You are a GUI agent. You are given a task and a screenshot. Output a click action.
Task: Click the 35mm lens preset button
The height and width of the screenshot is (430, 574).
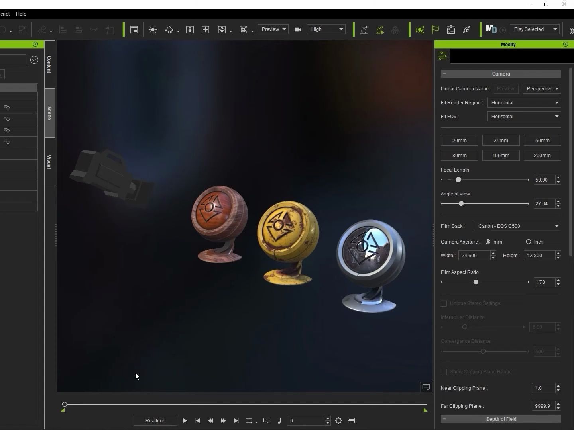pyautogui.click(x=501, y=141)
